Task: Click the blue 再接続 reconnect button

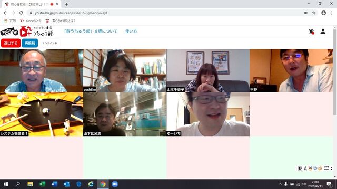Action: click(30, 43)
